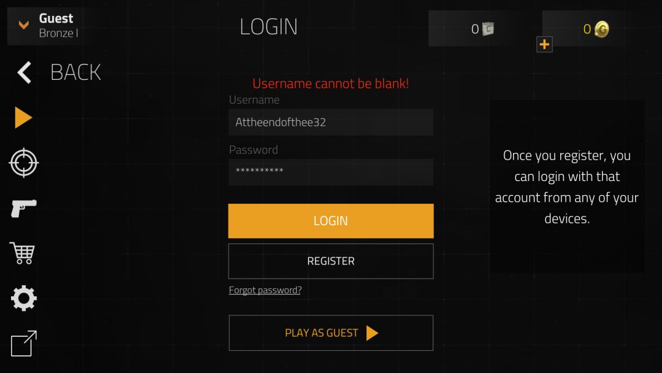662x373 pixels.
Task: Click the plus icon to add coins
Action: pyautogui.click(x=544, y=44)
